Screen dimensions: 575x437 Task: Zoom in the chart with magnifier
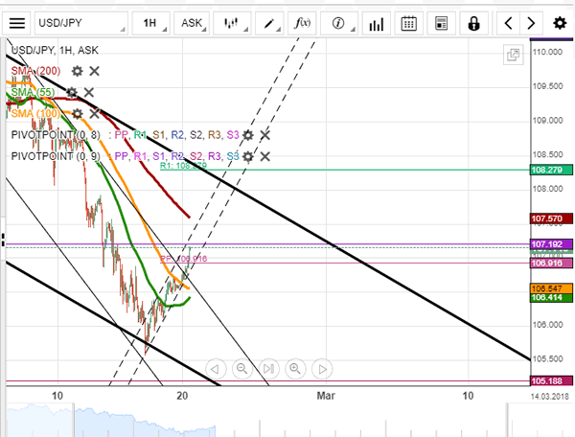coord(295,369)
